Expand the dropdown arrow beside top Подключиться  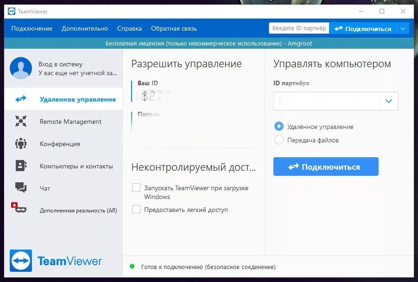tap(403, 29)
